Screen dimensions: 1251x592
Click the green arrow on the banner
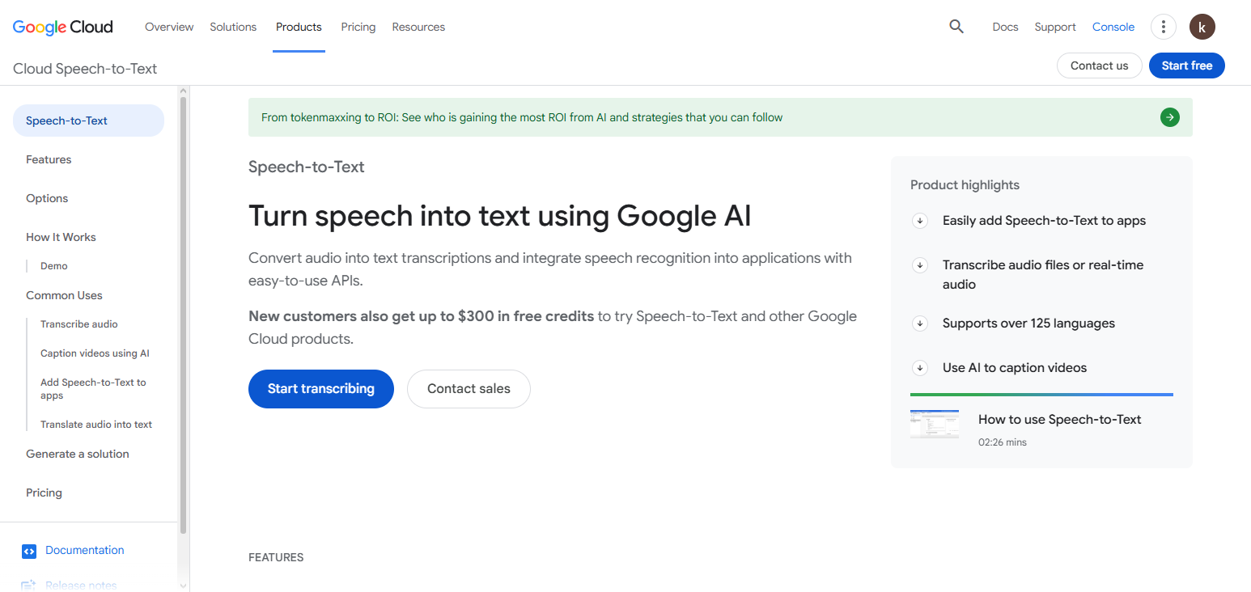point(1169,117)
